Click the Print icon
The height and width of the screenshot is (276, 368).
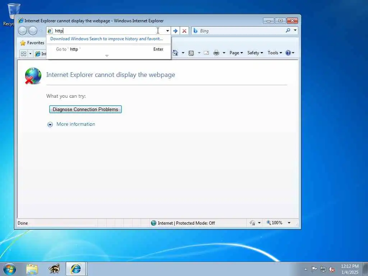pyautogui.click(x=216, y=53)
